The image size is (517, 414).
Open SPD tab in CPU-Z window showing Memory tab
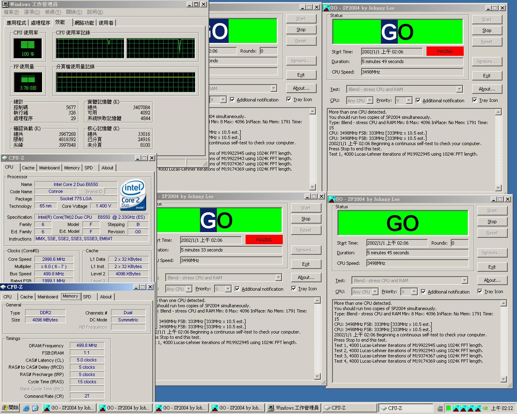click(x=87, y=297)
